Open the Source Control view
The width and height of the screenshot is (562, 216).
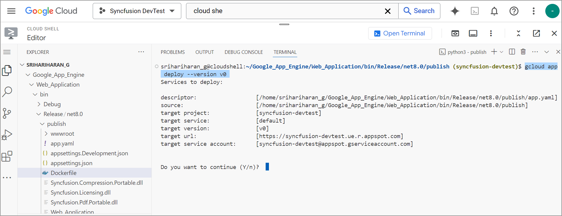(7, 113)
